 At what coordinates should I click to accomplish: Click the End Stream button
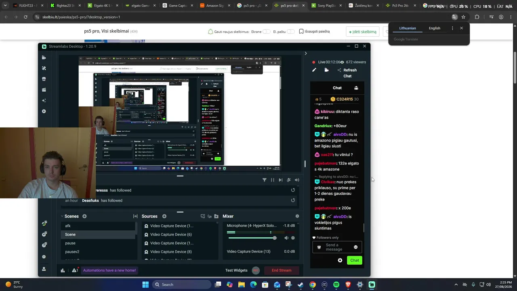pyautogui.click(x=282, y=270)
